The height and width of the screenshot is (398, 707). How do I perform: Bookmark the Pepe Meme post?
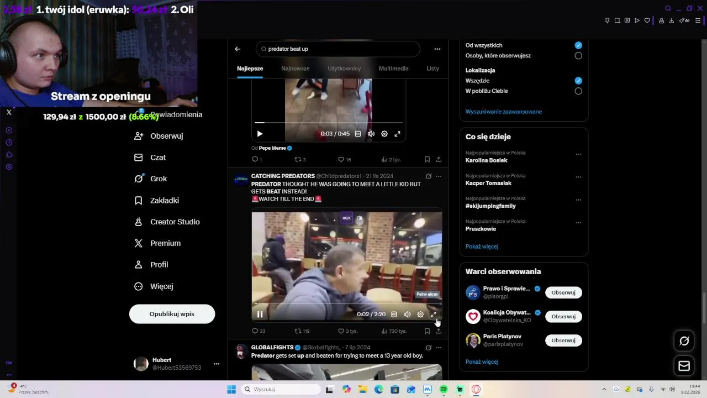427,160
